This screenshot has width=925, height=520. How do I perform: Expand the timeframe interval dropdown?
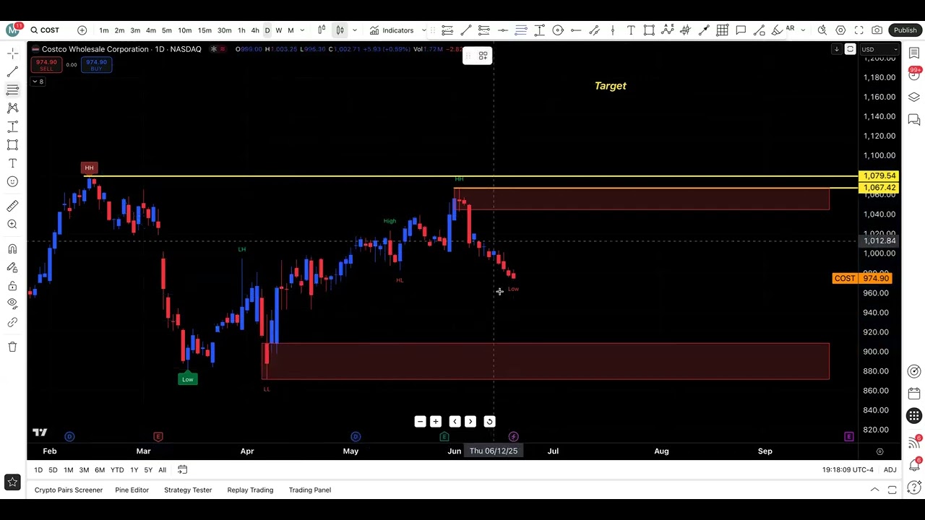[302, 30]
